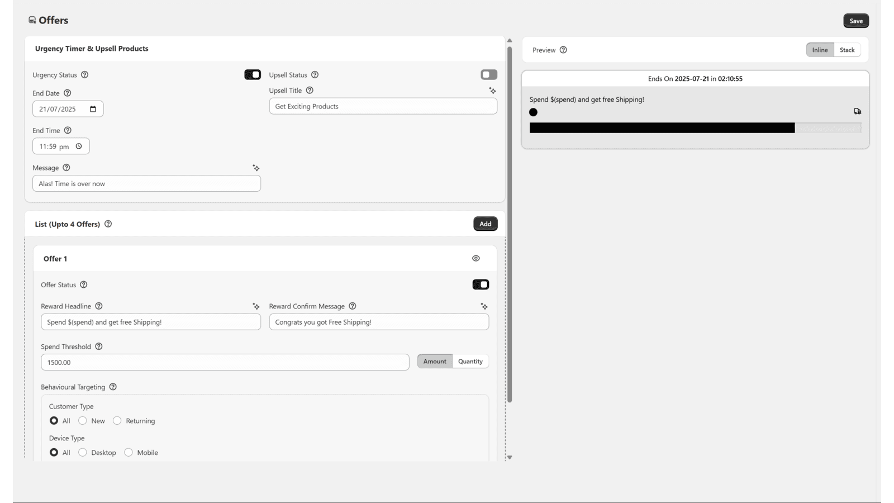894x503 pixels.
Task: Select Returning customer type radio button
Action: click(x=117, y=421)
